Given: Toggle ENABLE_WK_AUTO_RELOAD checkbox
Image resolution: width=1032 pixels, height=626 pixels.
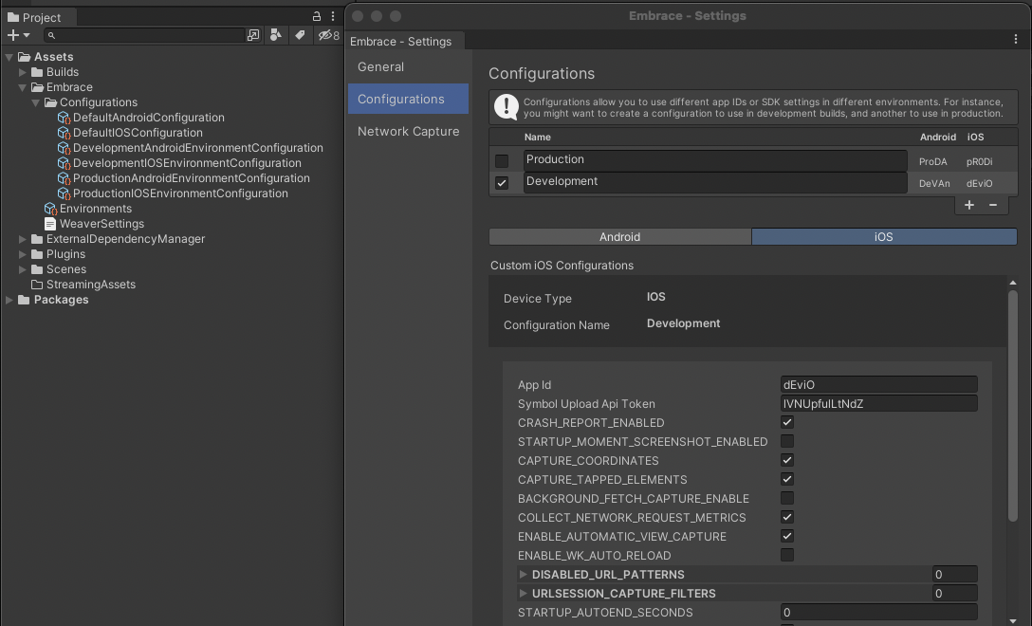Looking at the screenshot, I should (x=787, y=555).
